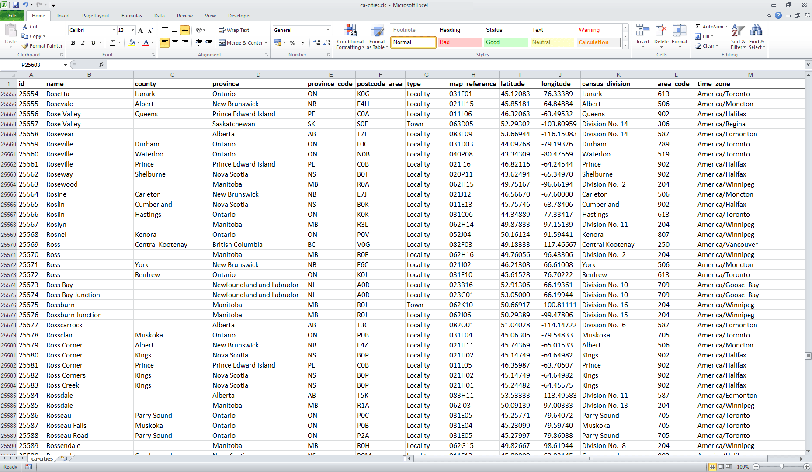Enable Wrap Text for the selection
Image resolution: width=812 pixels, height=472 pixels.
click(234, 30)
